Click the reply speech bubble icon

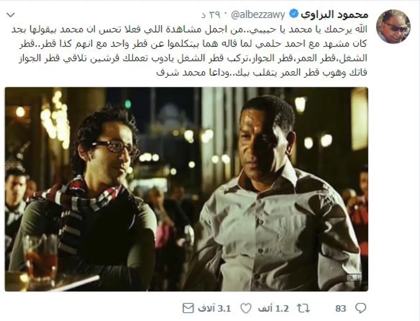tap(360, 308)
